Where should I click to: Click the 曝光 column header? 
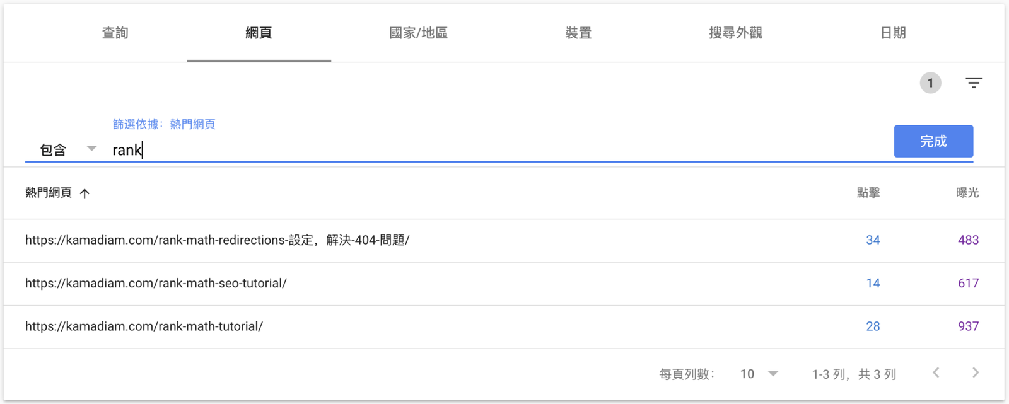967,193
